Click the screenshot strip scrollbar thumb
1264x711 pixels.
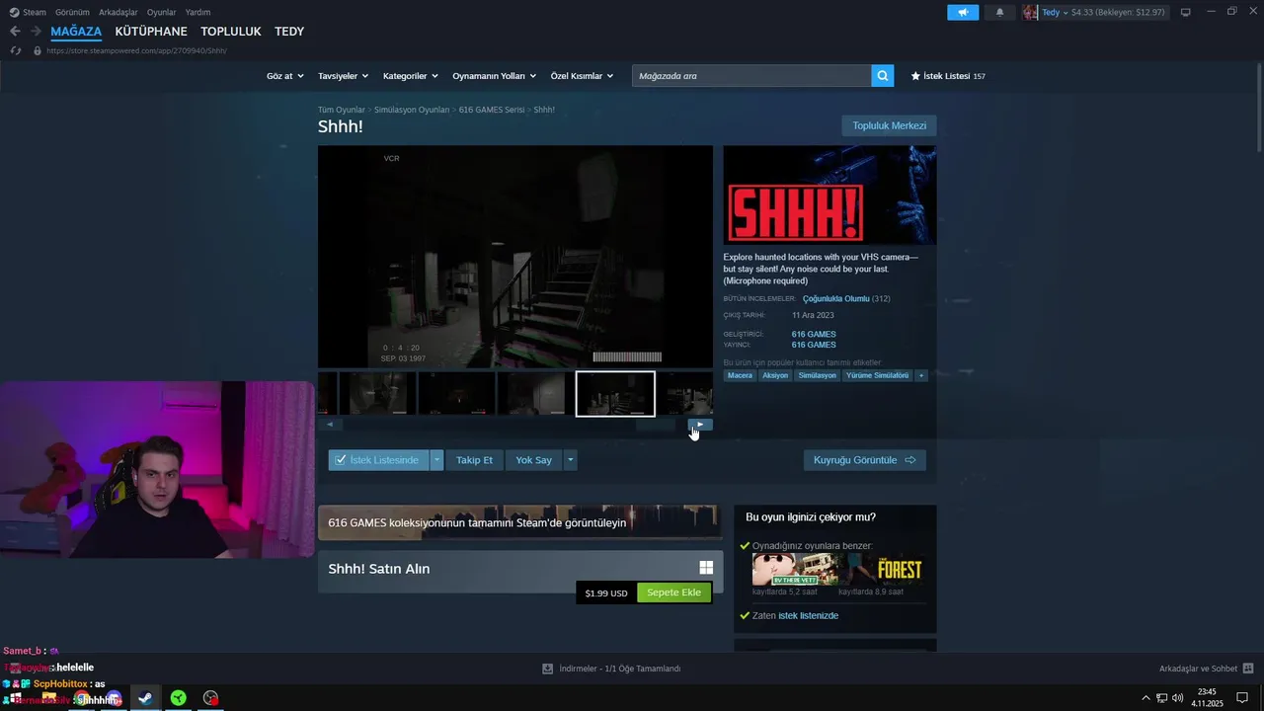tap(657, 425)
